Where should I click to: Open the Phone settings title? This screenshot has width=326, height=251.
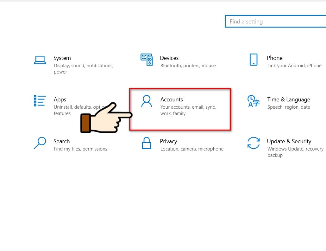coord(275,58)
